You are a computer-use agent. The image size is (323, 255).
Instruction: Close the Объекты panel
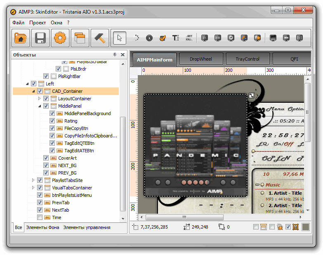(123, 54)
